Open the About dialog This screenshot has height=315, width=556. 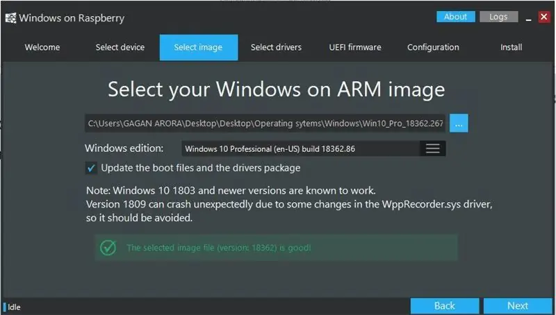[x=456, y=17]
